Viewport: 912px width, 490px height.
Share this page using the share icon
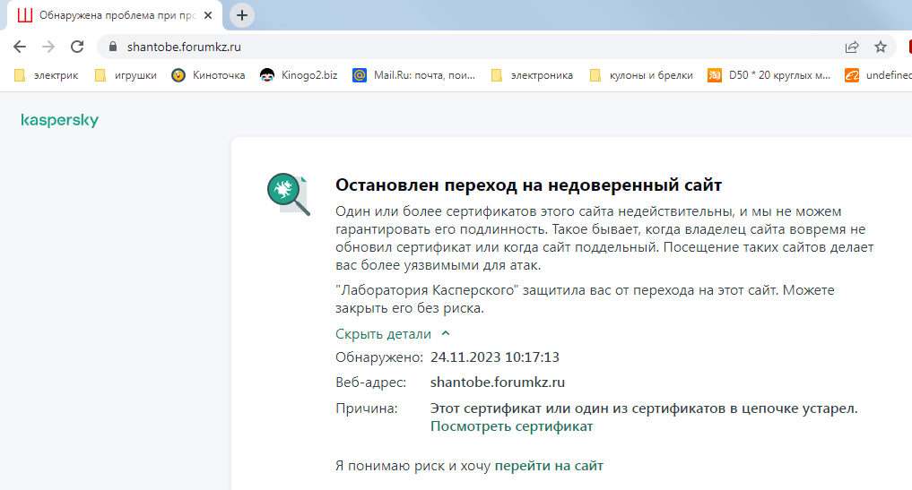point(852,47)
